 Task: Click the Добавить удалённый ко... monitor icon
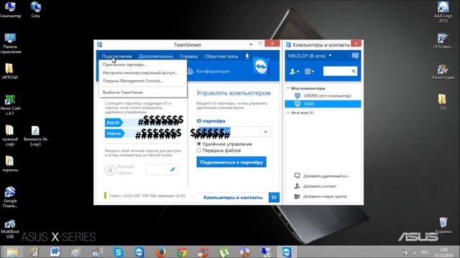coord(297,176)
